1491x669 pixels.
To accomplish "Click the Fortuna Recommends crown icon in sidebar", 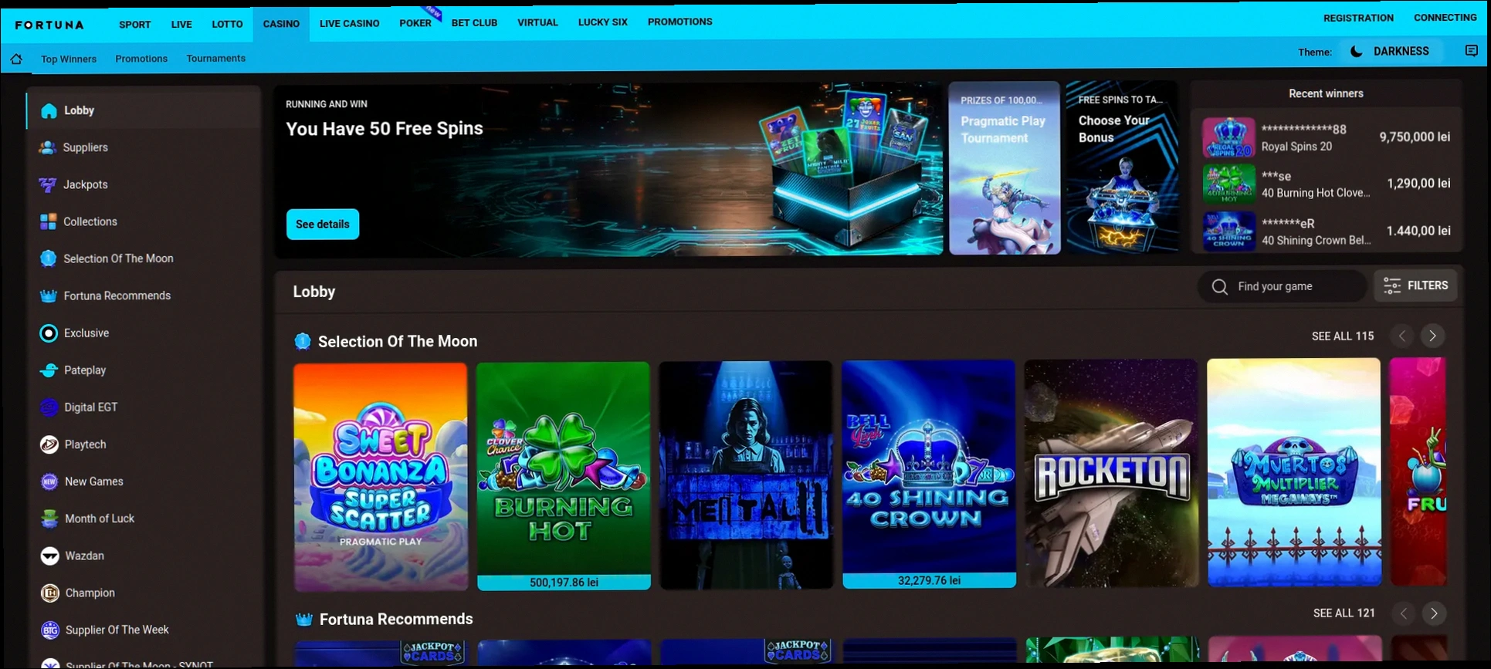I will coord(48,296).
